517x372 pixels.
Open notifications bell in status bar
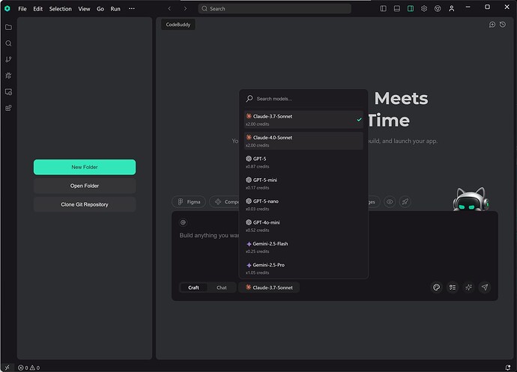[508, 368]
